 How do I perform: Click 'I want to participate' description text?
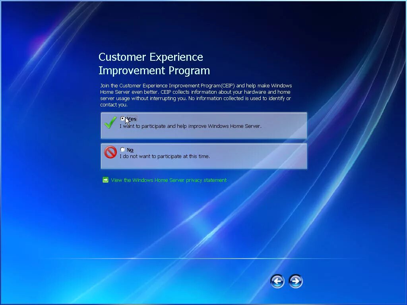pos(190,126)
